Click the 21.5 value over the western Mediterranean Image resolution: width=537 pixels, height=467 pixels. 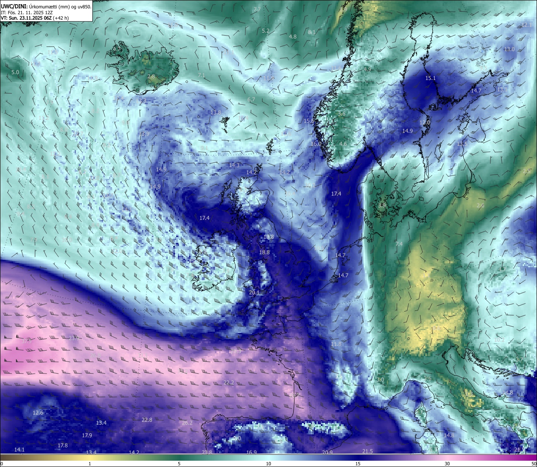(368, 451)
